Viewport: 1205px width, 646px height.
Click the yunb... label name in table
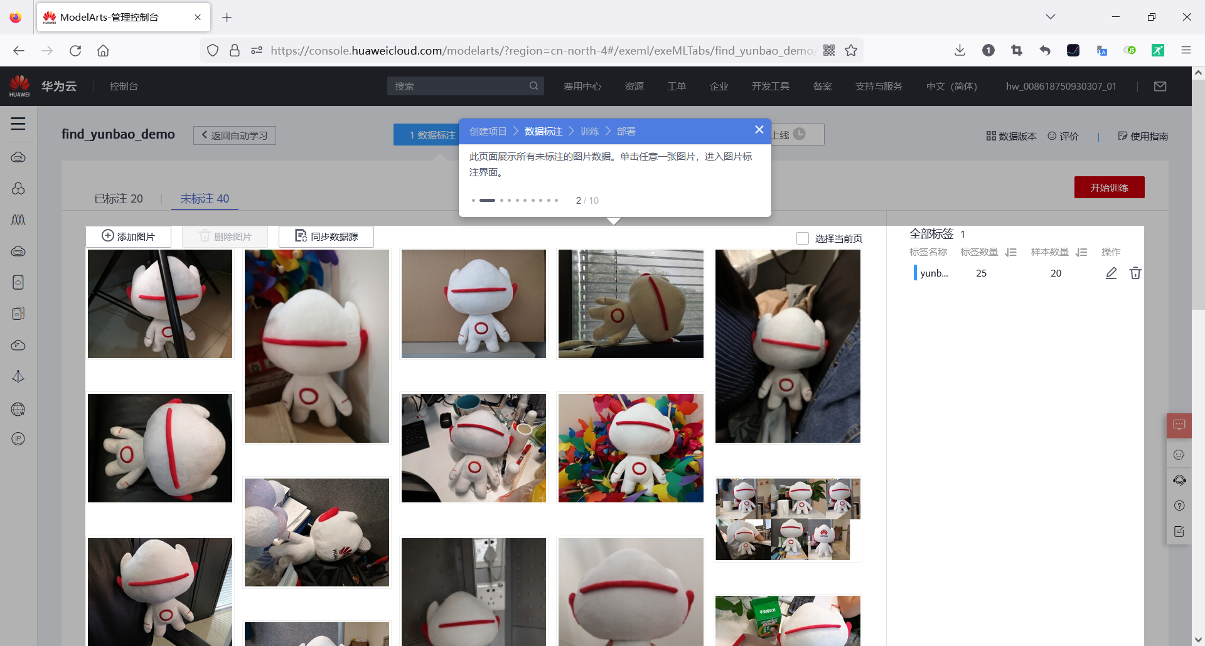pyautogui.click(x=934, y=273)
